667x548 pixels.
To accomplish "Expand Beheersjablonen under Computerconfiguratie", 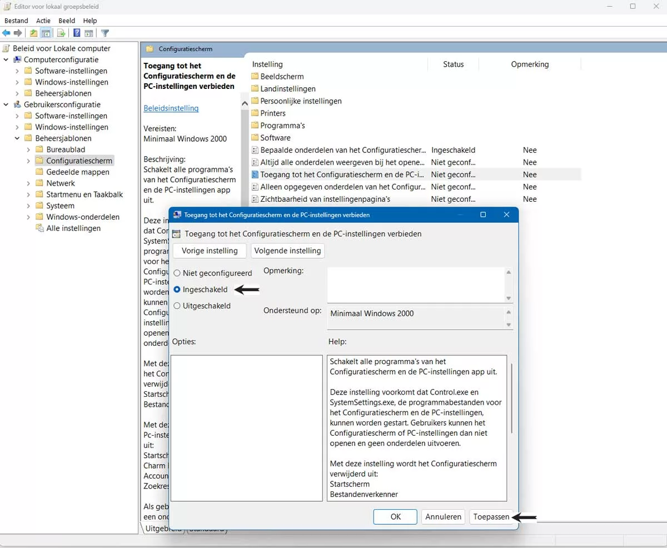I will coord(17,93).
